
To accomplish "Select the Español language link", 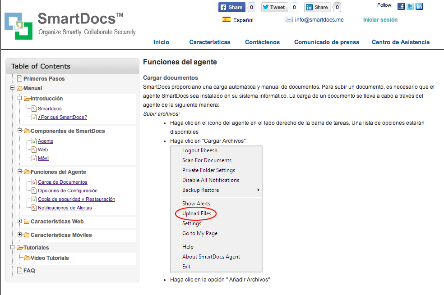I will tap(243, 20).
